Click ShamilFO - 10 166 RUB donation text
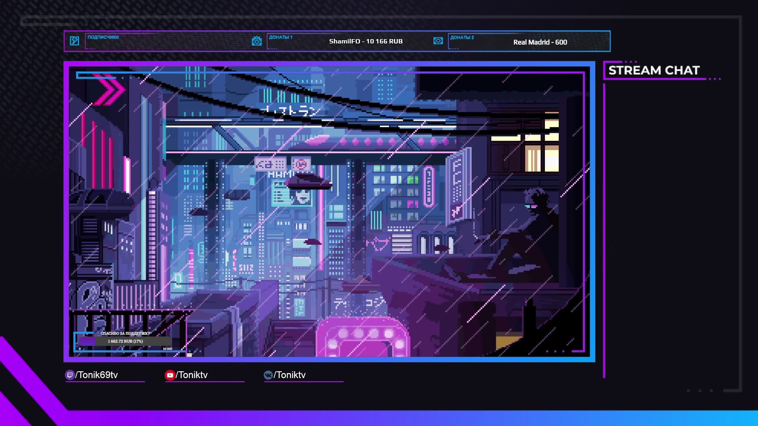 (x=366, y=41)
